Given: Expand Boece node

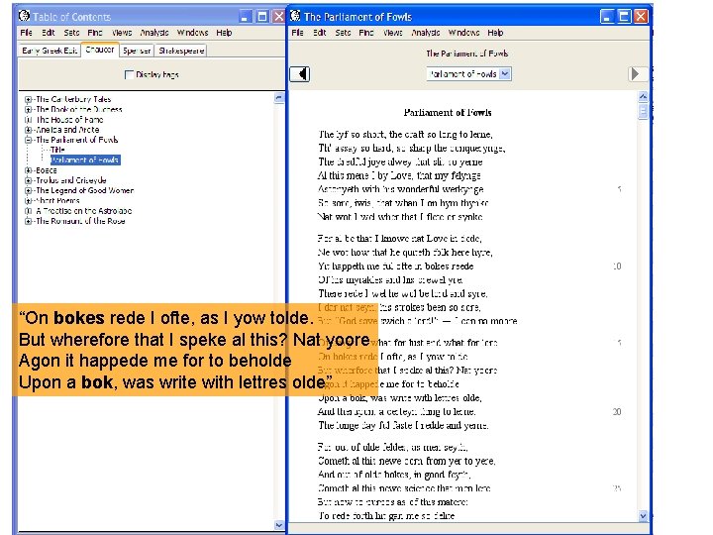Looking at the screenshot, I should 28,170.
